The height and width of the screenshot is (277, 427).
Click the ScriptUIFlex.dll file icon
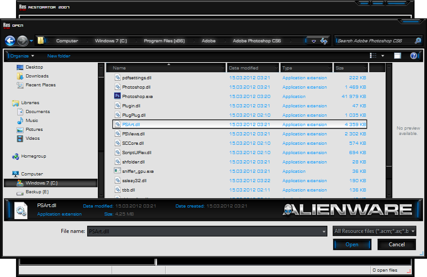[x=117, y=152]
